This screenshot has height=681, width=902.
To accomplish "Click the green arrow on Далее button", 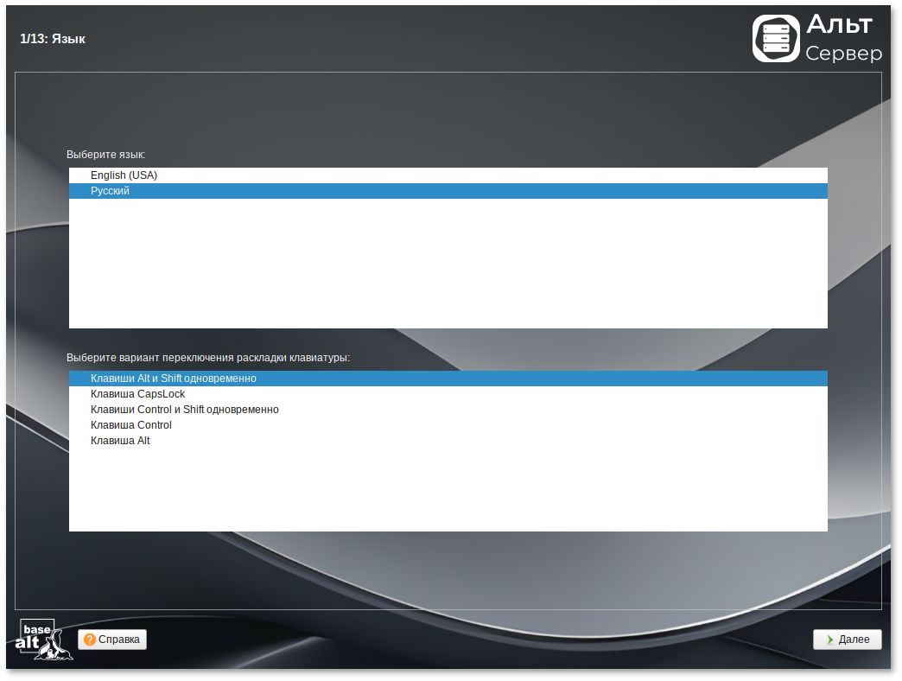I will tap(829, 640).
